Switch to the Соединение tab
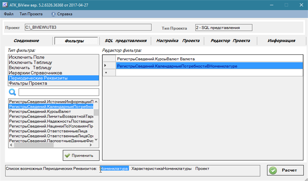 [x=26, y=41]
